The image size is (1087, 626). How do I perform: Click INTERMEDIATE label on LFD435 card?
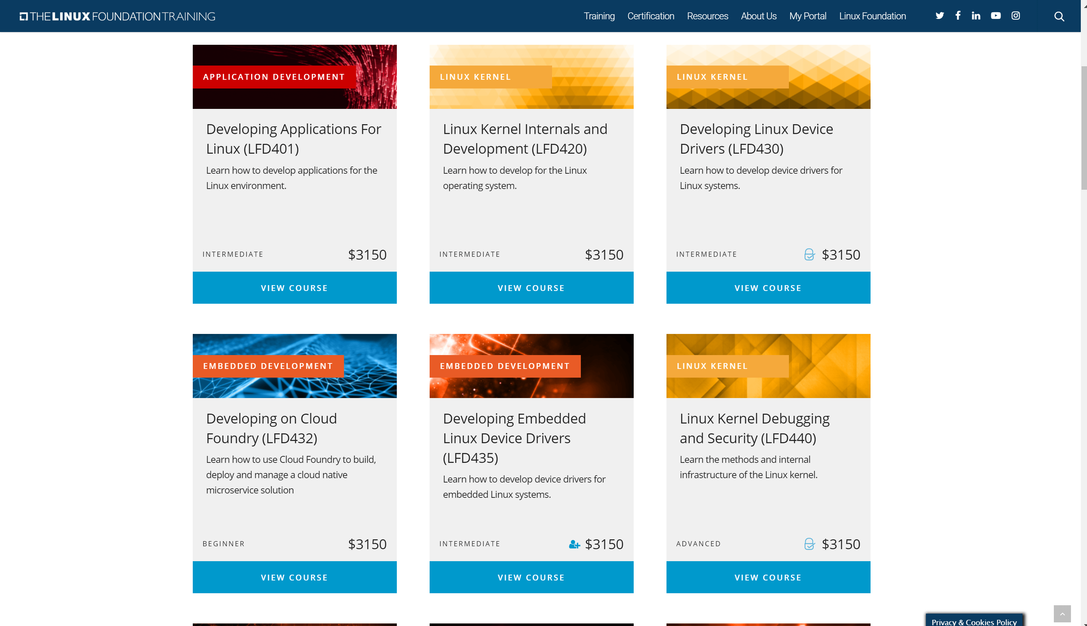click(469, 544)
